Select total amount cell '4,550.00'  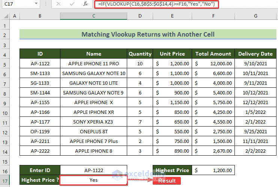tap(213, 122)
